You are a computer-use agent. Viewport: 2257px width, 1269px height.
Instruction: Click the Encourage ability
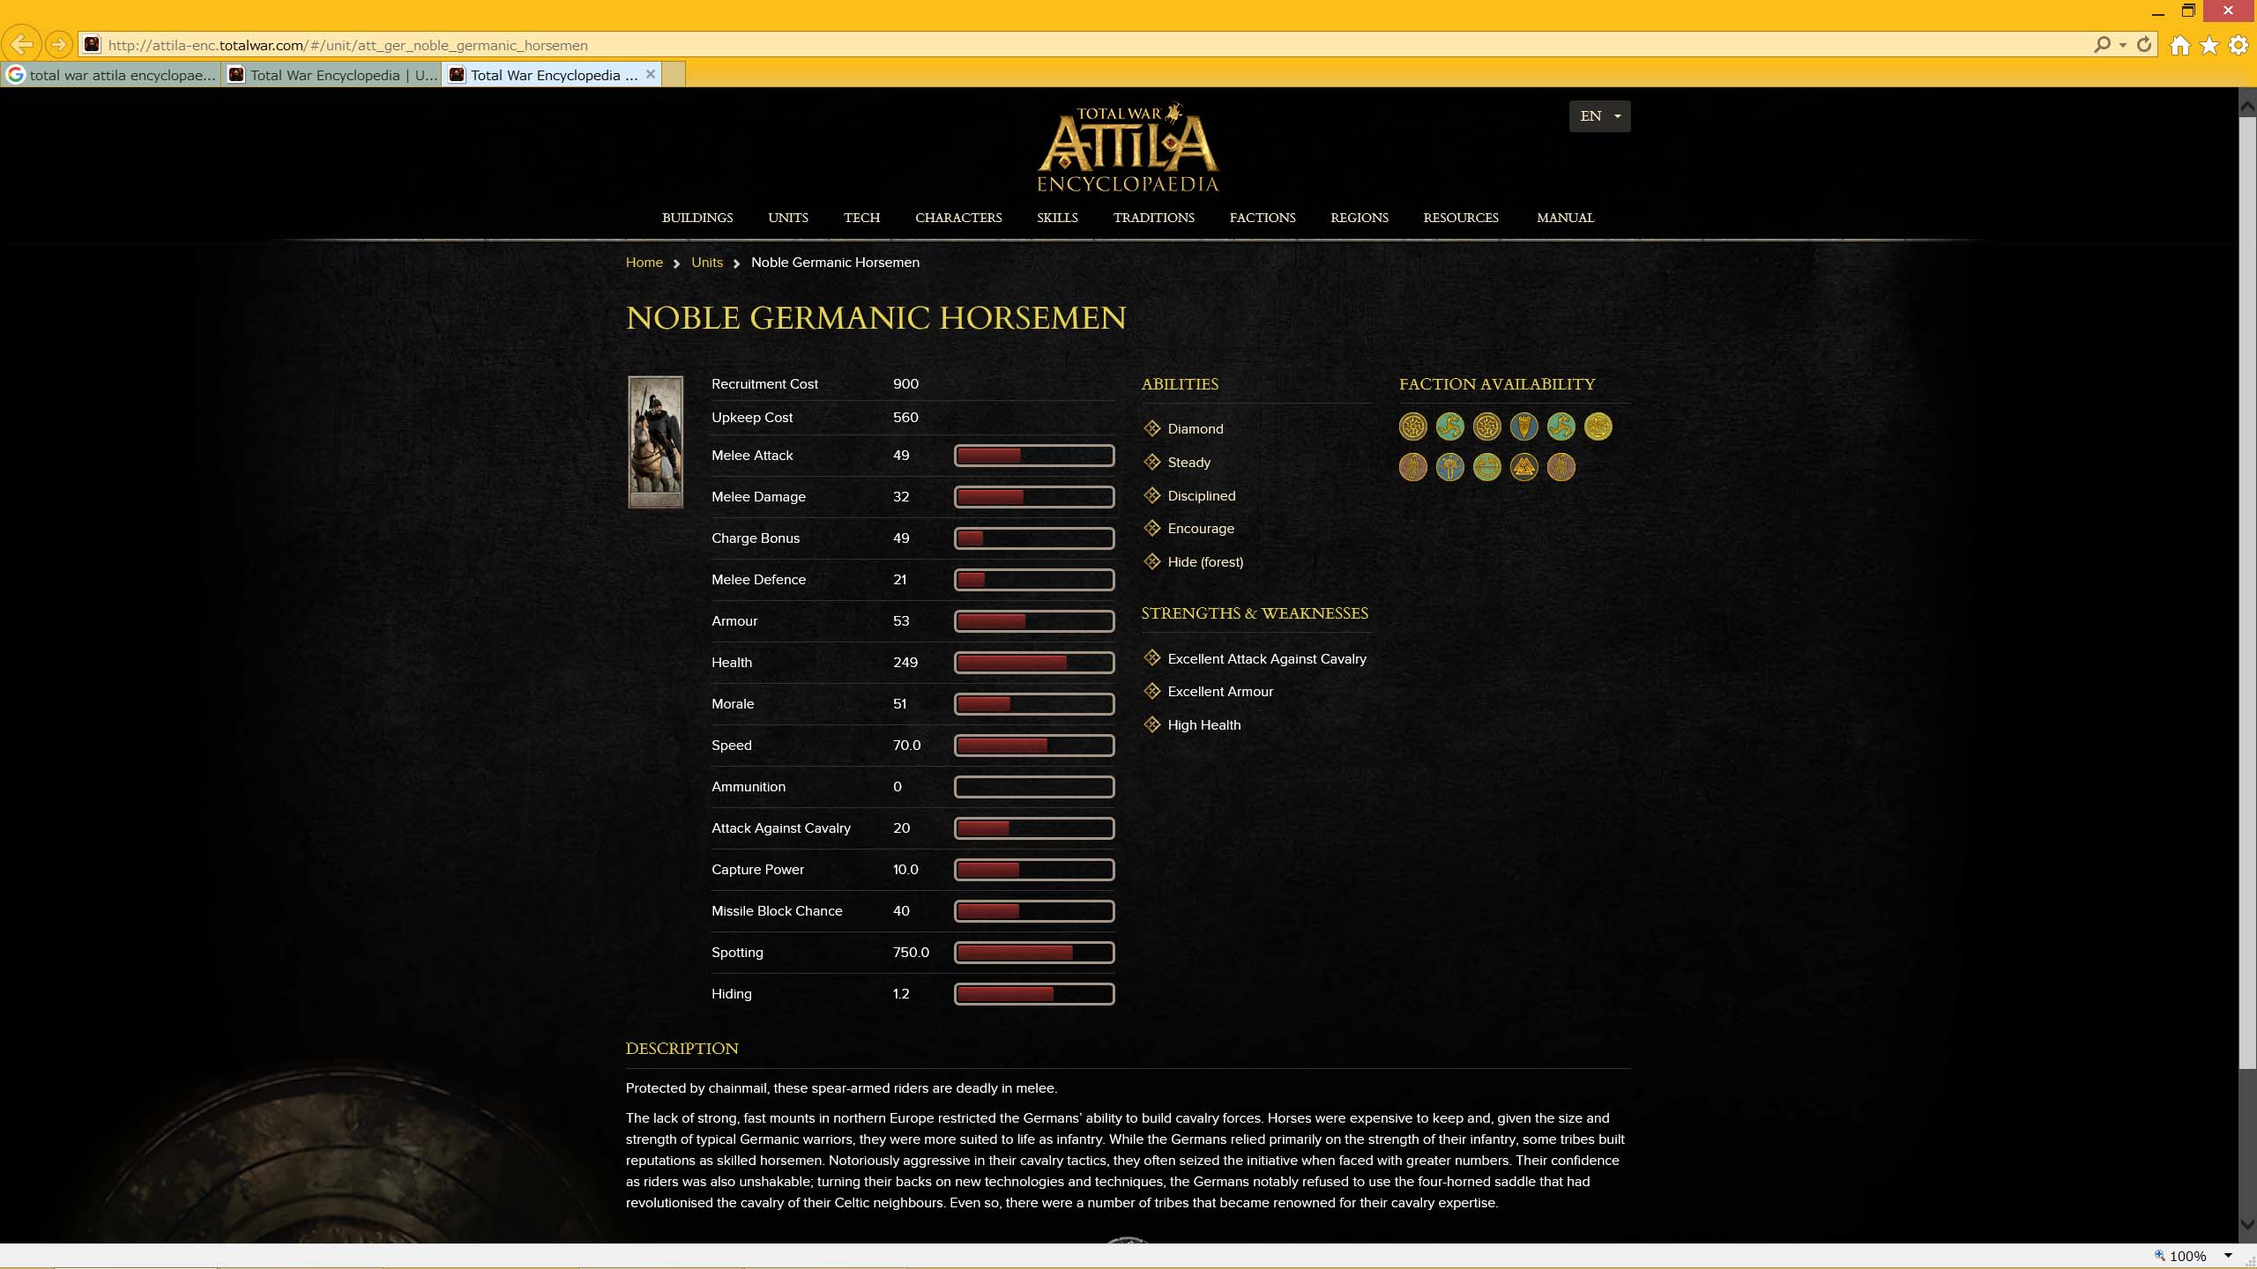click(1201, 529)
